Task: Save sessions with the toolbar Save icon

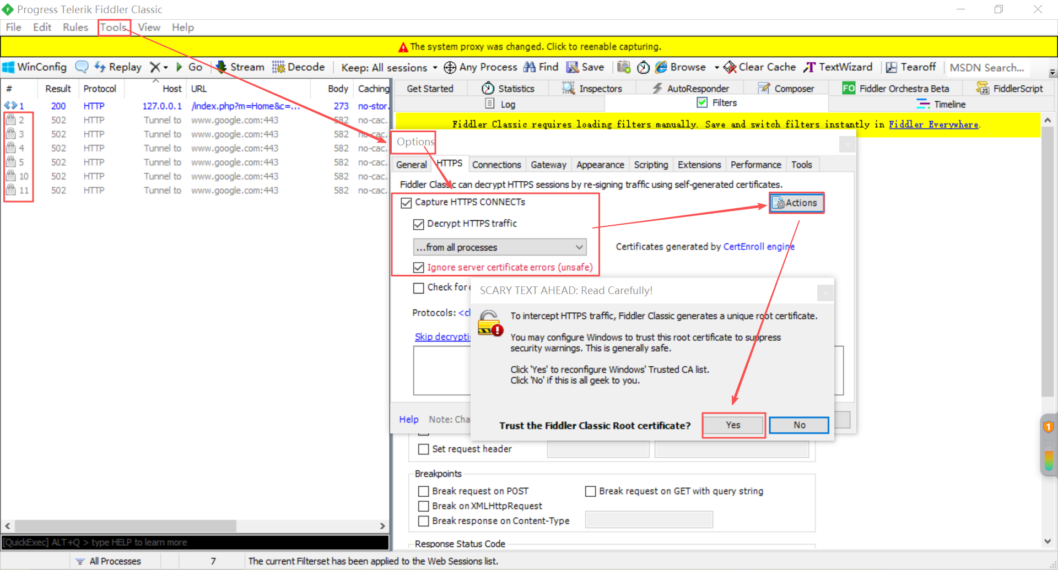Action: [x=586, y=67]
